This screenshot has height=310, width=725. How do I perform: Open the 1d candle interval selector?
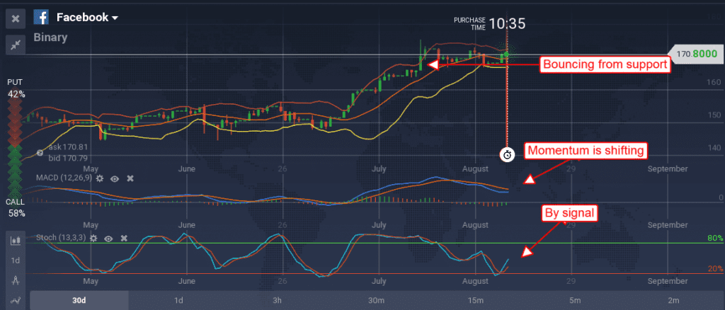pos(16,260)
